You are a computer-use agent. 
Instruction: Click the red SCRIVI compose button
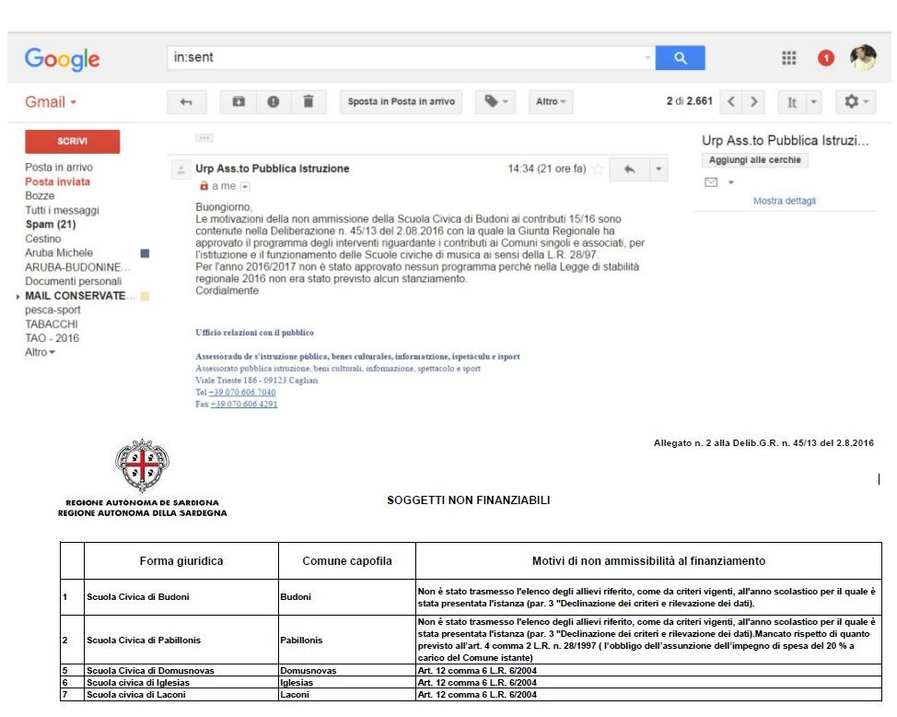(73, 141)
